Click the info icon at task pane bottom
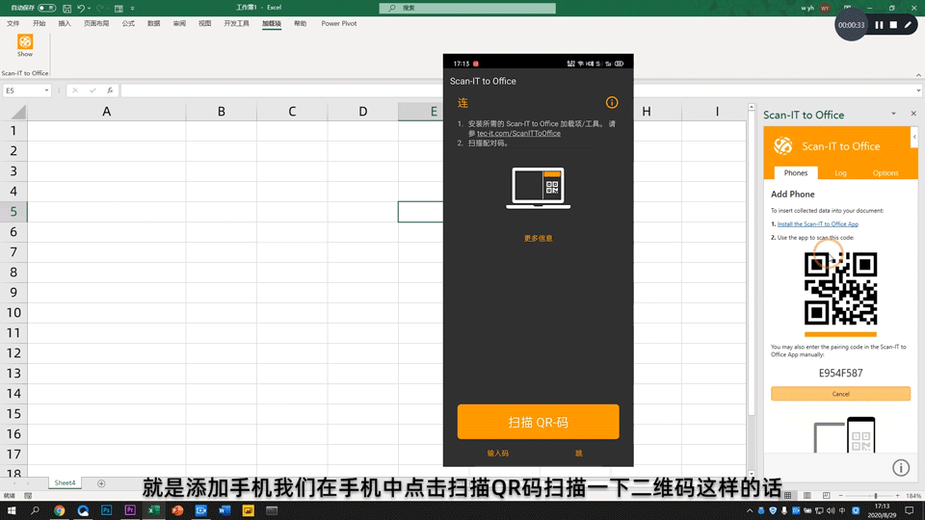The height and width of the screenshot is (520, 925). click(x=901, y=468)
